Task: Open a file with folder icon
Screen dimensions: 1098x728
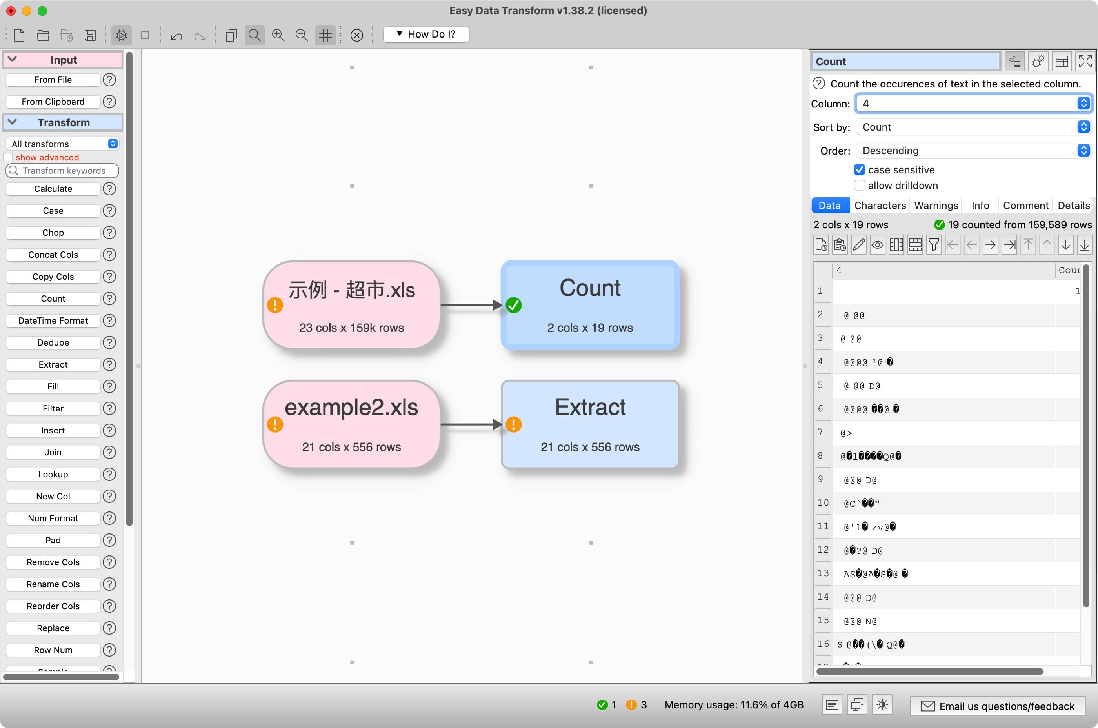Action: tap(43, 35)
